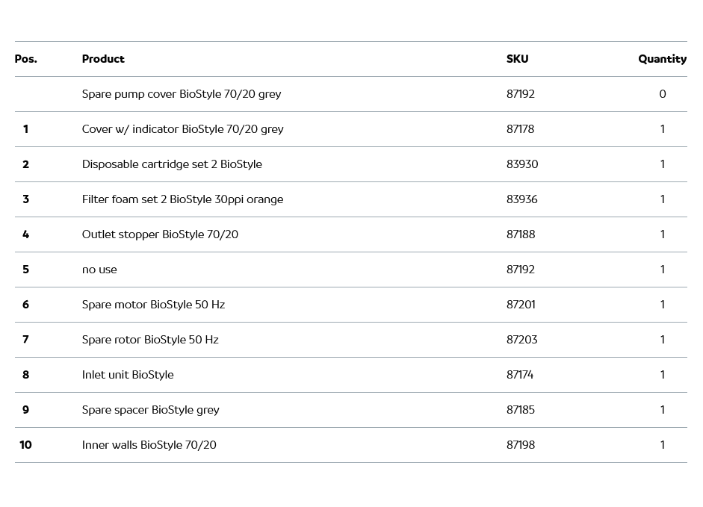Open the Inlet unit BioStyle product
This screenshot has height=507, width=703.
(x=128, y=375)
